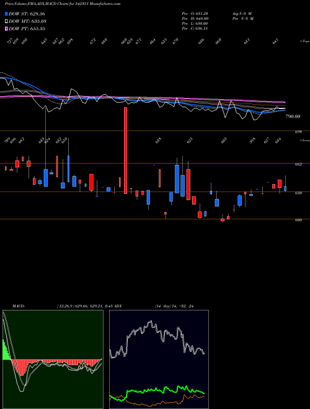Open the MACD histogram panel

coord(53,359)
